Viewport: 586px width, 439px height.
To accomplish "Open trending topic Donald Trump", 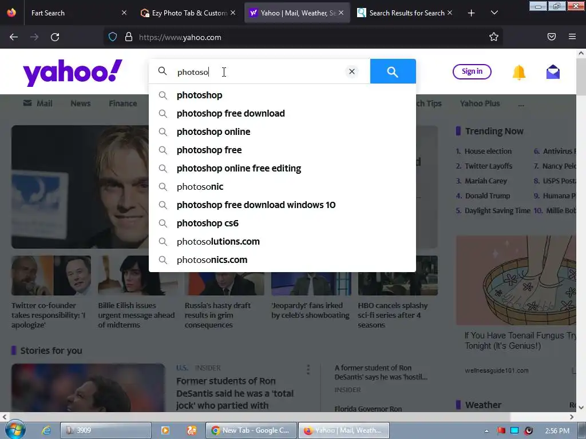I will click(x=488, y=196).
